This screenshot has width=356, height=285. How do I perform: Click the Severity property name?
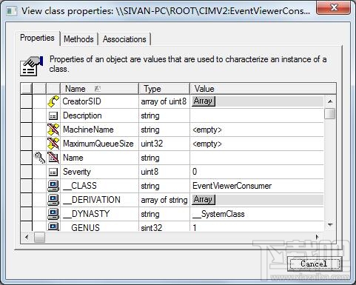[77, 172]
